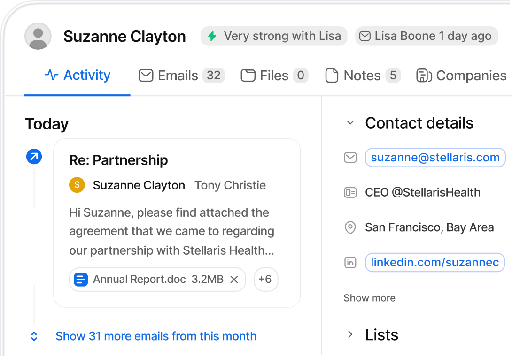Switch to the Emails tab

coord(181,76)
